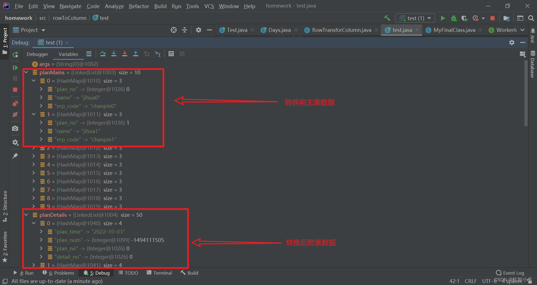Collapse all in Project panel

185,30
